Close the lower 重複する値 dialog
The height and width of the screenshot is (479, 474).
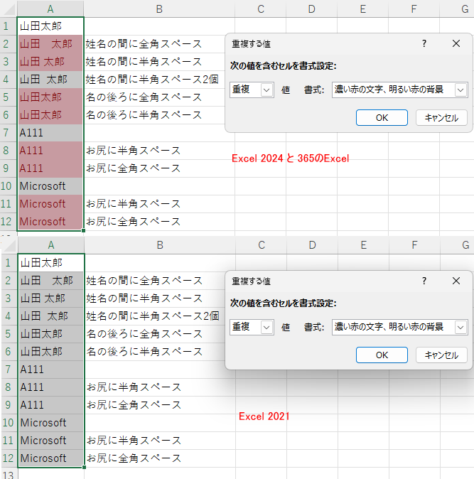click(456, 281)
